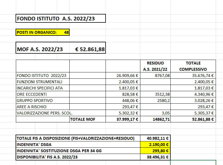Click the yellow 2.190,00 € DSGA cell
The width and height of the screenshot is (223, 165).
click(x=155, y=144)
